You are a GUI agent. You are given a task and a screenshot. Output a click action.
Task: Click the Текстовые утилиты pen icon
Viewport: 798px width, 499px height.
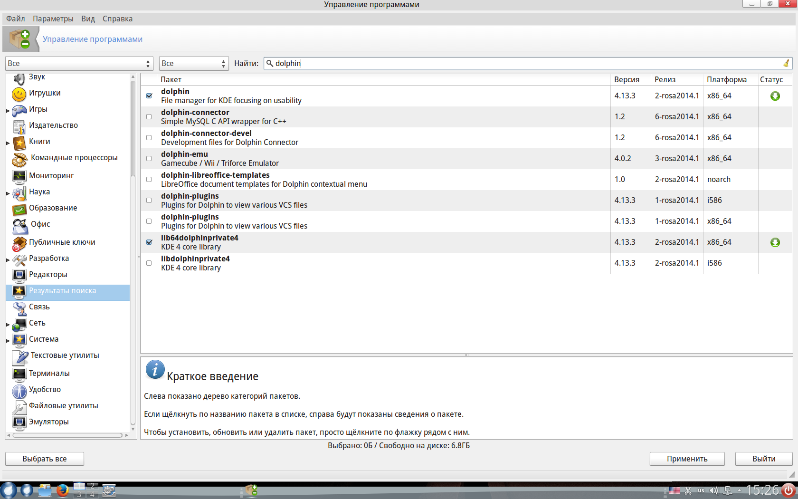[x=20, y=357]
